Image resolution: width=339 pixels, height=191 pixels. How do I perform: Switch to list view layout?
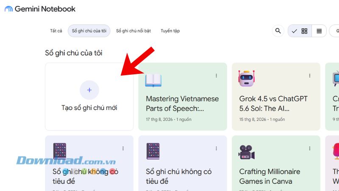coord(319,31)
